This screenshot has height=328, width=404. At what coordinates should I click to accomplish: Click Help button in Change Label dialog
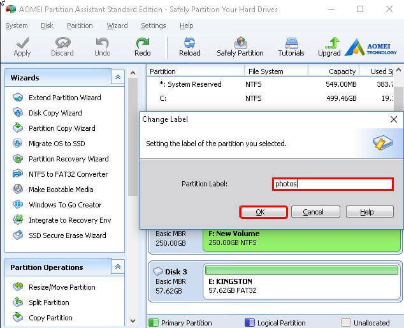tap(370, 212)
